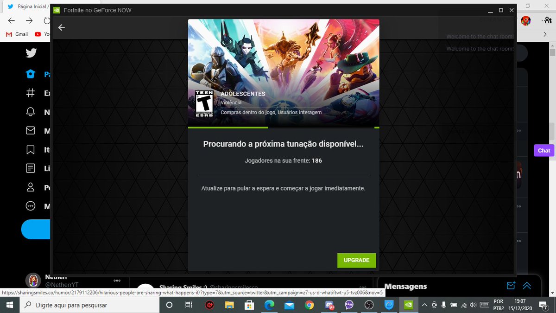Maximize the GeForce NOW window
The width and height of the screenshot is (556, 313).
pyautogui.click(x=501, y=10)
